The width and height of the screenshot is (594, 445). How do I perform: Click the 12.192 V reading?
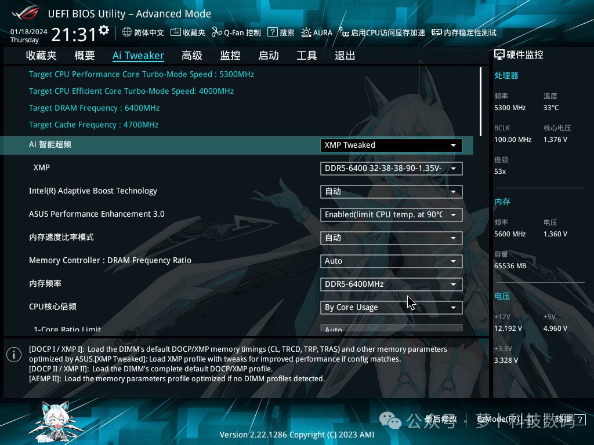(508, 329)
